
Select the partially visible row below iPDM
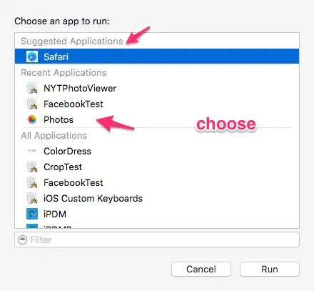157,226
